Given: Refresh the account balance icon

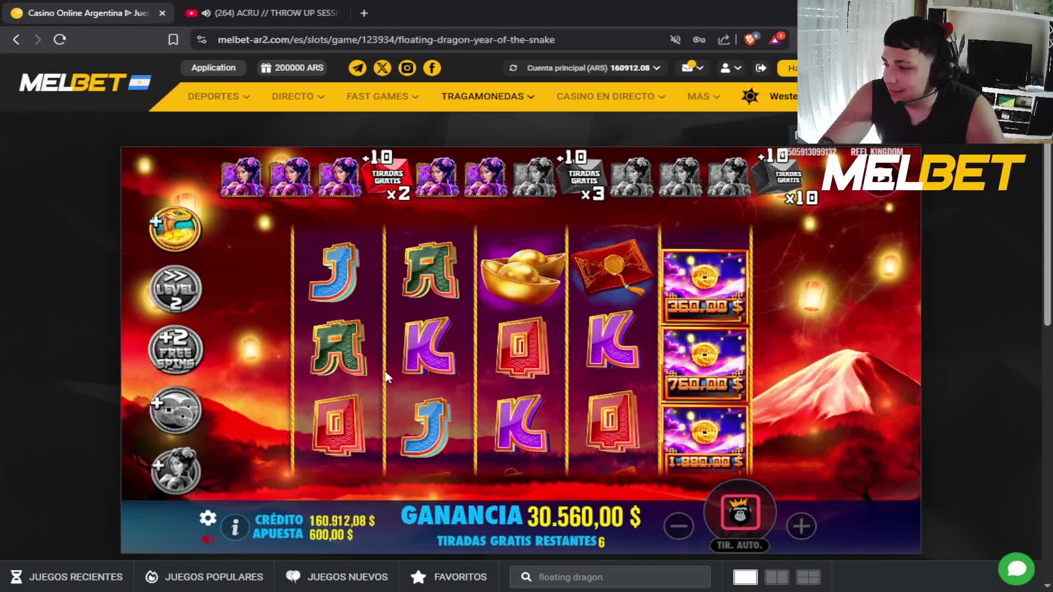Looking at the screenshot, I should (x=513, y=68).
